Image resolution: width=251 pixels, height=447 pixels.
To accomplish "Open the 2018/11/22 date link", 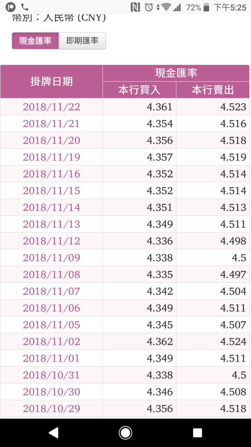I will [52, 107].
